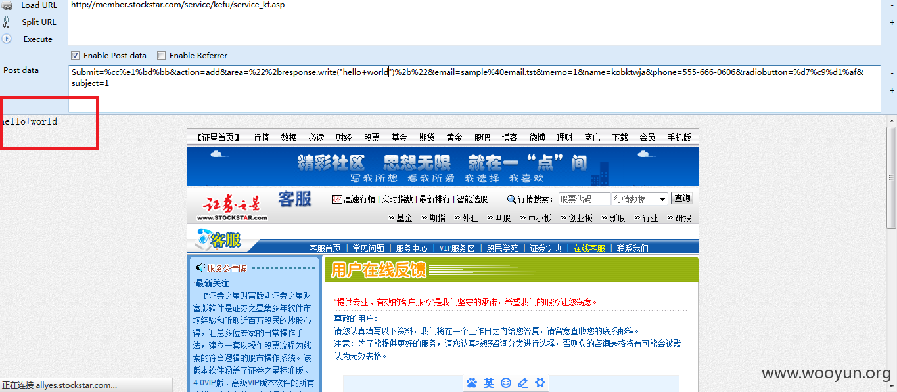Screen dimensions: 897x392
Task: Switch to 客服首页 tab
Action: click(x=325, y=248)
